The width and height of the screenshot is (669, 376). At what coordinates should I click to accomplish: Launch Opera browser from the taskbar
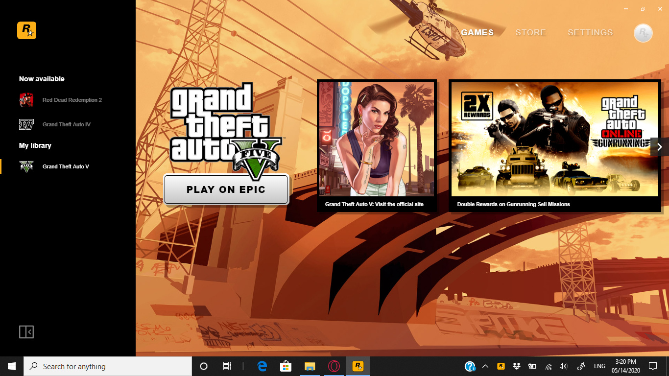pos(334,366)
